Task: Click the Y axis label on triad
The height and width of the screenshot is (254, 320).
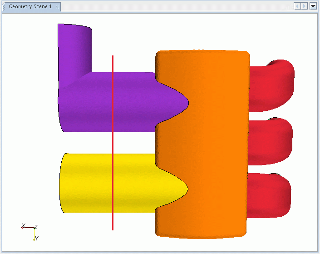Action: click(37, 238)
